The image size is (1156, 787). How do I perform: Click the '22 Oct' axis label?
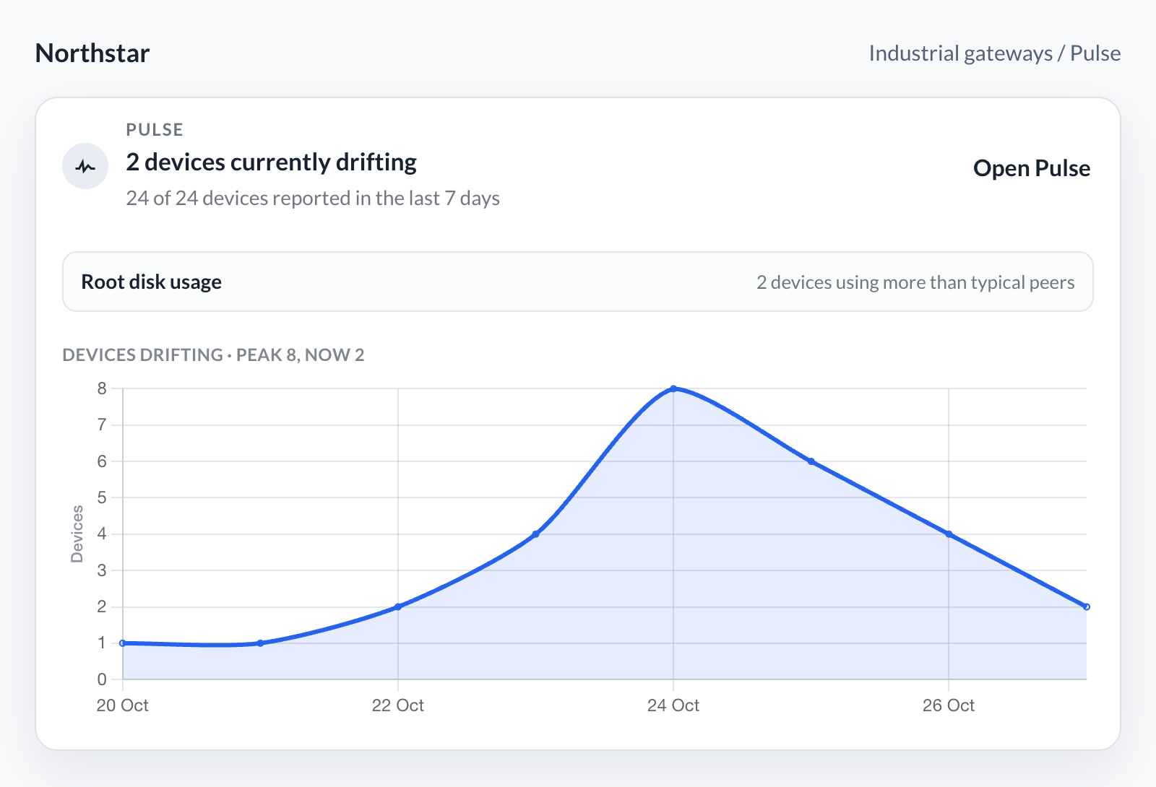point(398,705)
